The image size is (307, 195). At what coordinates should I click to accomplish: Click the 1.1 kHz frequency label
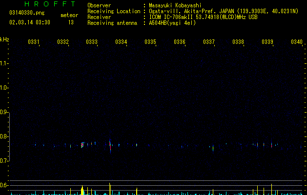click(4, 63)
